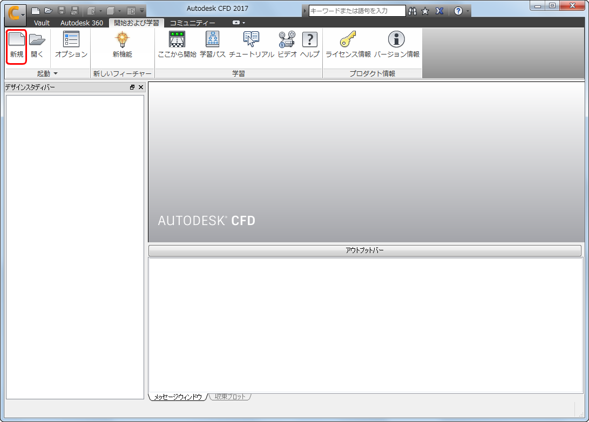589x422 pixels.
Task: Select the メッセージウィンドウ tab
Action: point(178,397)
